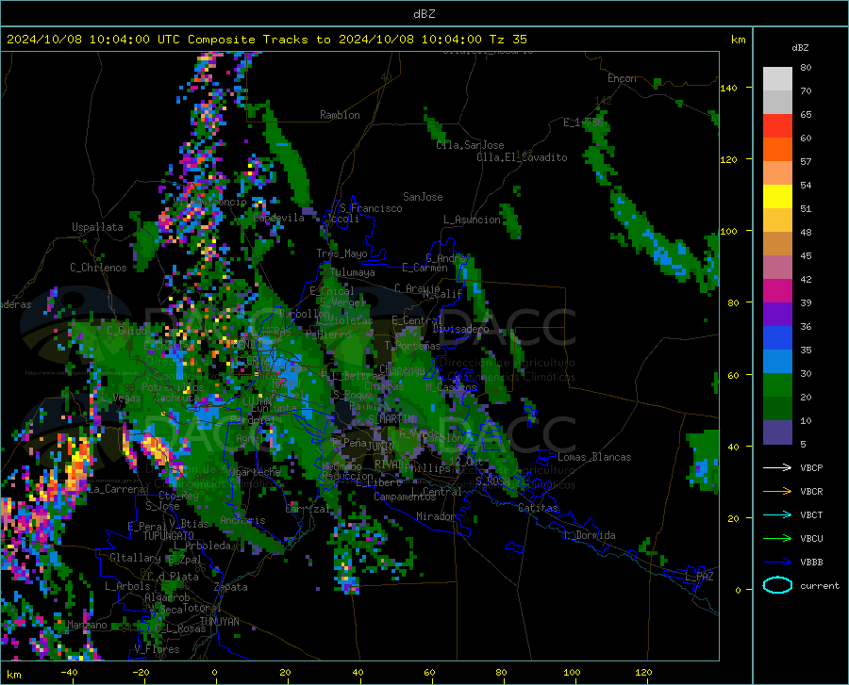Click the cyan 'current' ellipse legend symbol
The image size is (849, 685).
pos(777,585)
